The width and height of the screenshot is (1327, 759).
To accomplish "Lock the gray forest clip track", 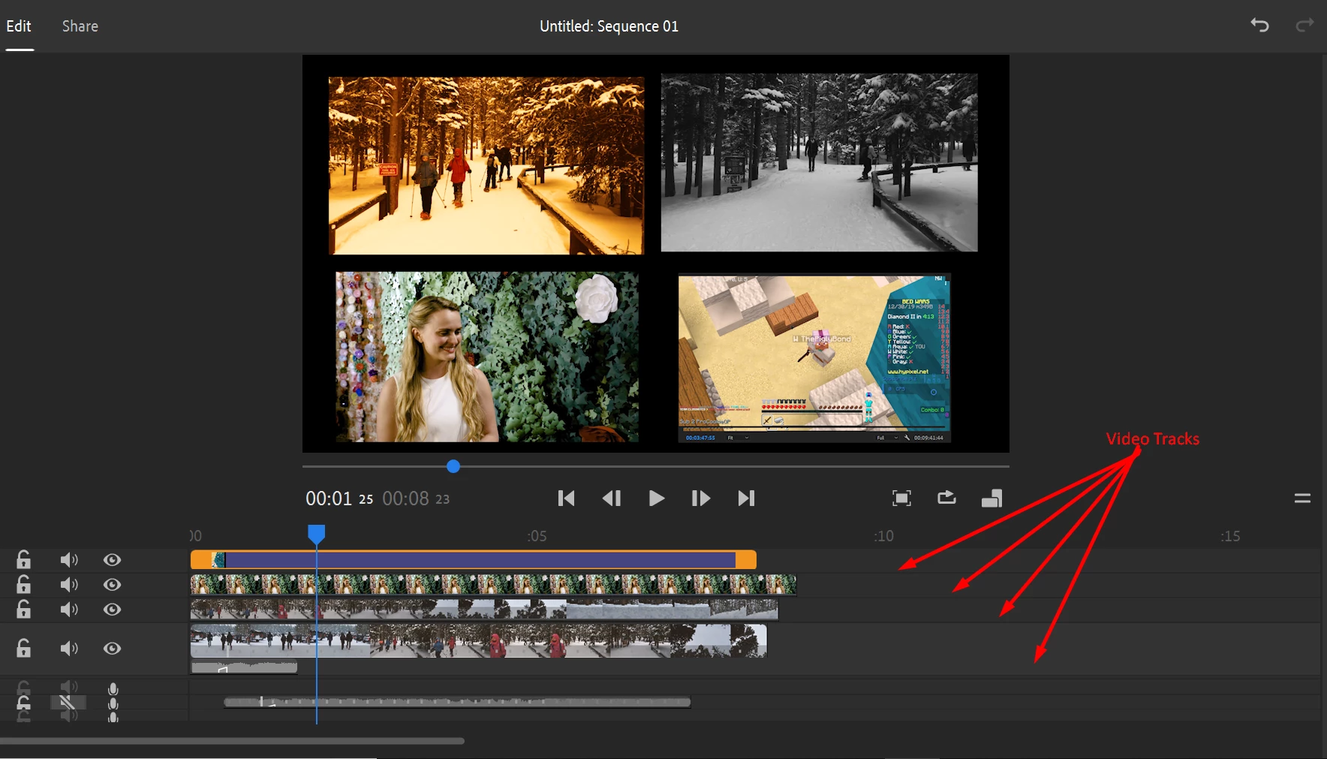I will click(x=24, y=609).
